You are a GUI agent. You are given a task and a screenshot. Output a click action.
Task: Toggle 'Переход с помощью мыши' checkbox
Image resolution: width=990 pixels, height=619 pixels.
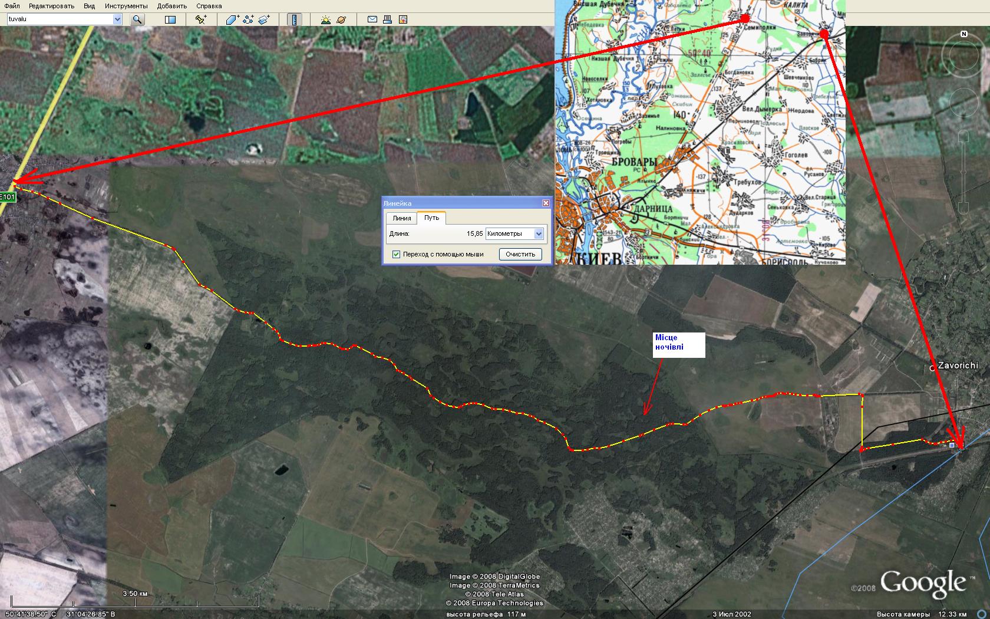click(396, 254)
